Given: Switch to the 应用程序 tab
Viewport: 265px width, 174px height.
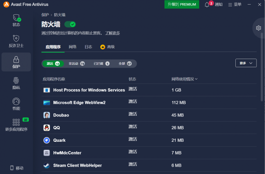Looking at the screenshot, I should point(53,47).
